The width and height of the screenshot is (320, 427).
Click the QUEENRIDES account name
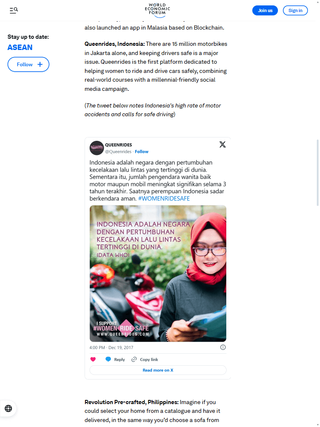tap(118, 145)
